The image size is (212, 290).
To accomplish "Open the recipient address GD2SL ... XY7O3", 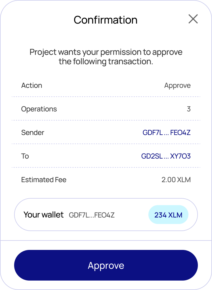I will 166,156.
